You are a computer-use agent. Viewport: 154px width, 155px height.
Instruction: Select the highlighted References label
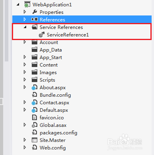52,20
